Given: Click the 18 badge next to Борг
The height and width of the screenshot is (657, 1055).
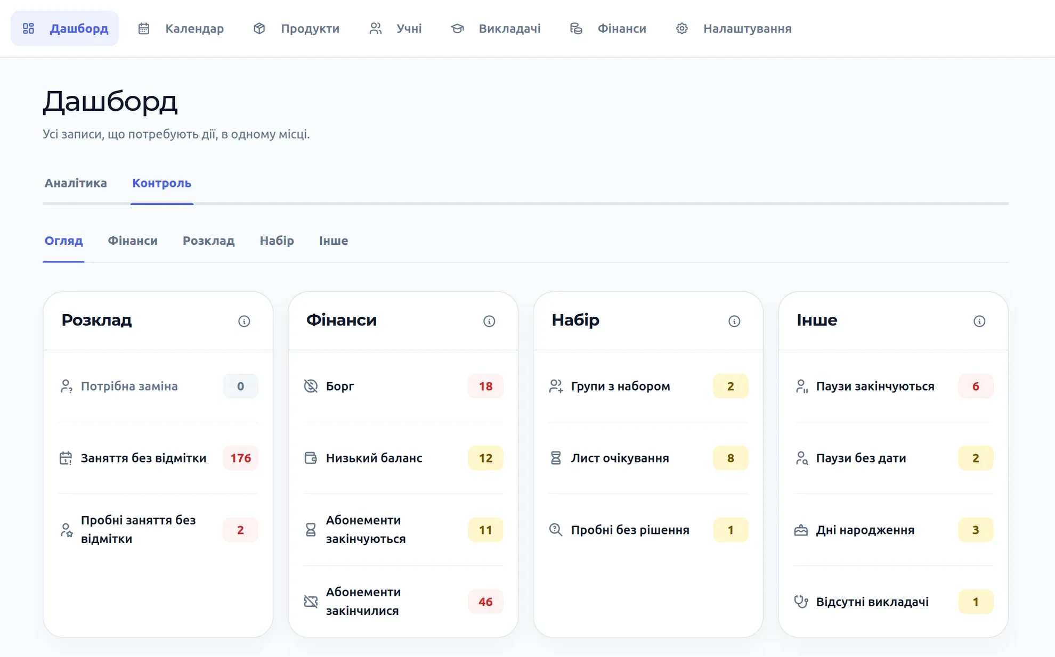Looking at the screenshot, I should coord(485,386).
